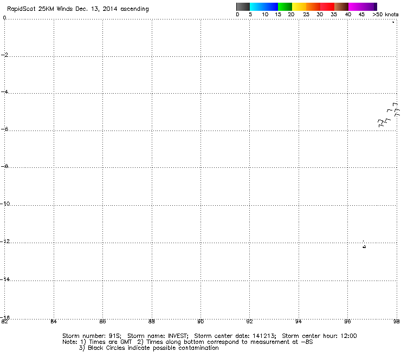The image size is (401, 352).
Task: Click 'Storm center date: 141213' text
Action: 235,336
